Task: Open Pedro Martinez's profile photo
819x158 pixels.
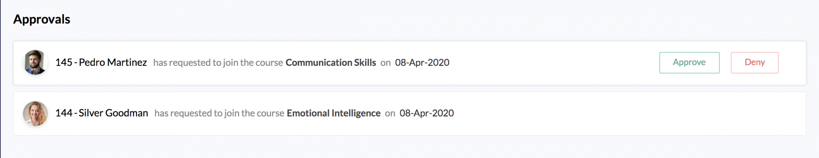Action: click(x=35, y=63)
